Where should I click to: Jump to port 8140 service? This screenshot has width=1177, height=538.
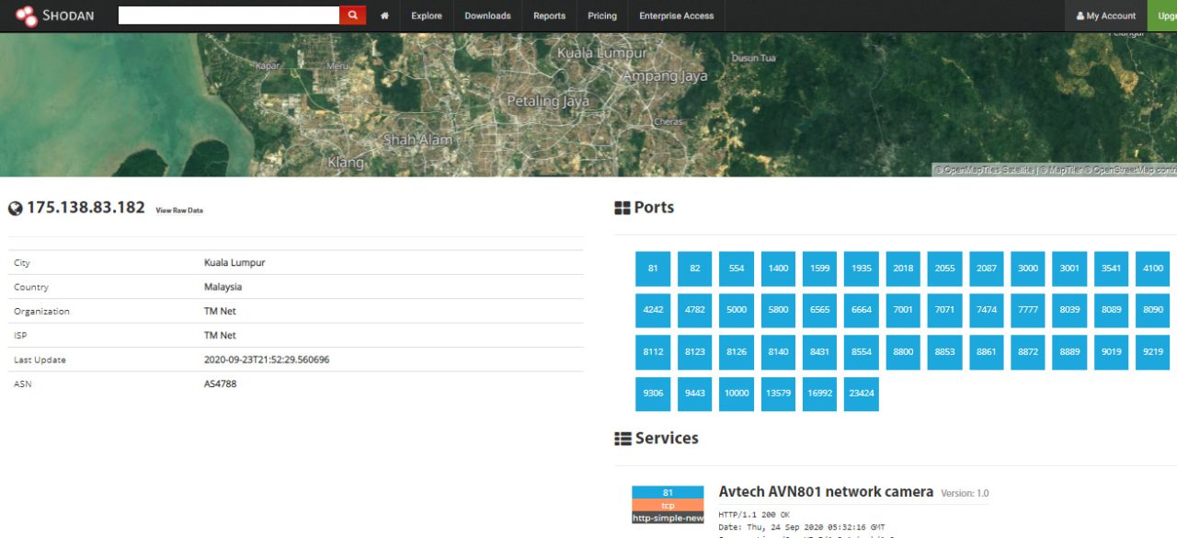779,352
